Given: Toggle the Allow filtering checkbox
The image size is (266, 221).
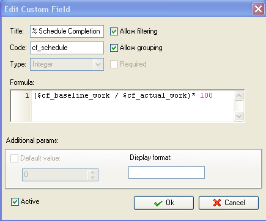Looking at the screenshot, I should pyautogui.click(x=114, y=31).
